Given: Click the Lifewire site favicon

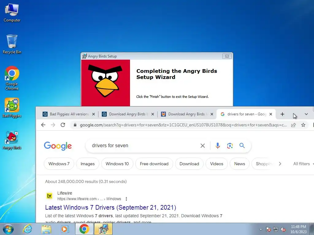Looking at the screenshot, I should point(49,196).
